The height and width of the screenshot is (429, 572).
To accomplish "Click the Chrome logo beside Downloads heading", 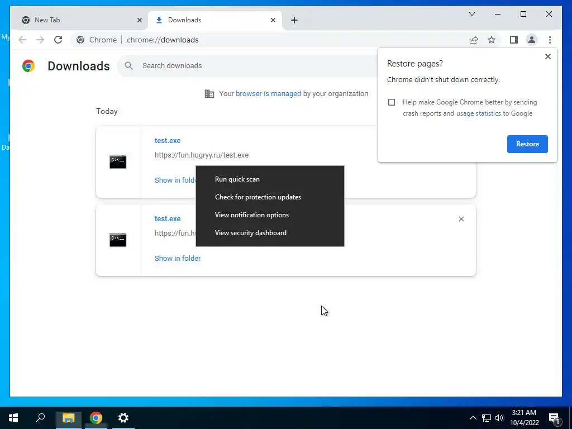I will (28, 66).
